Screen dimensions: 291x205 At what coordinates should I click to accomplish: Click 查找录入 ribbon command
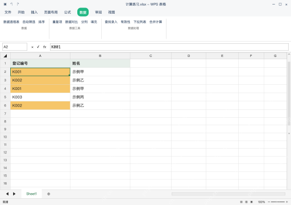pyautogui.click(x=111, y=22)
